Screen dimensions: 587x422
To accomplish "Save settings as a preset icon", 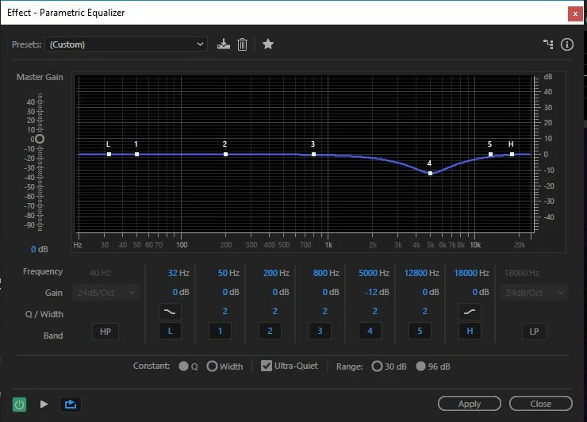I will (224, 44).
